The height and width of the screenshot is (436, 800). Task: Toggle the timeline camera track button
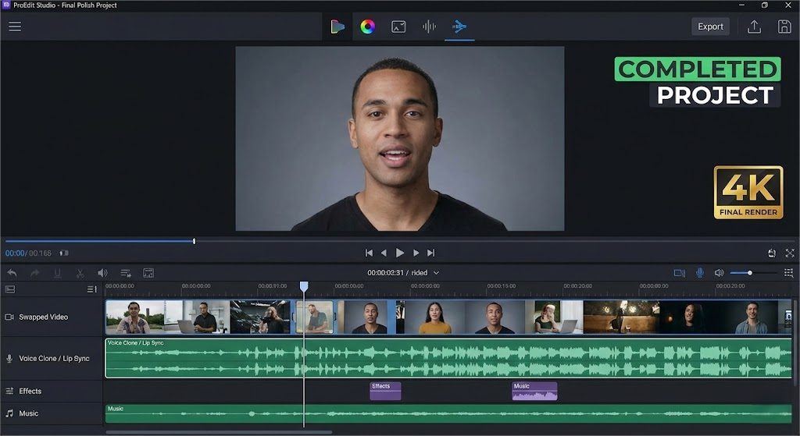[x=679, y=273]
